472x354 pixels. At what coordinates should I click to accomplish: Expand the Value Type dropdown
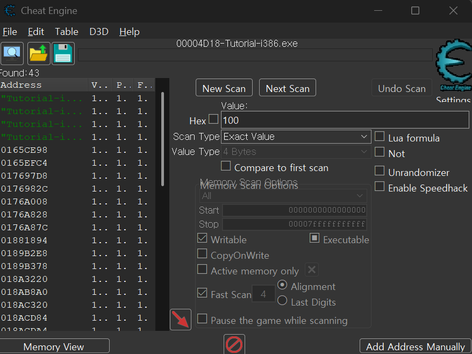click(296, 152)
